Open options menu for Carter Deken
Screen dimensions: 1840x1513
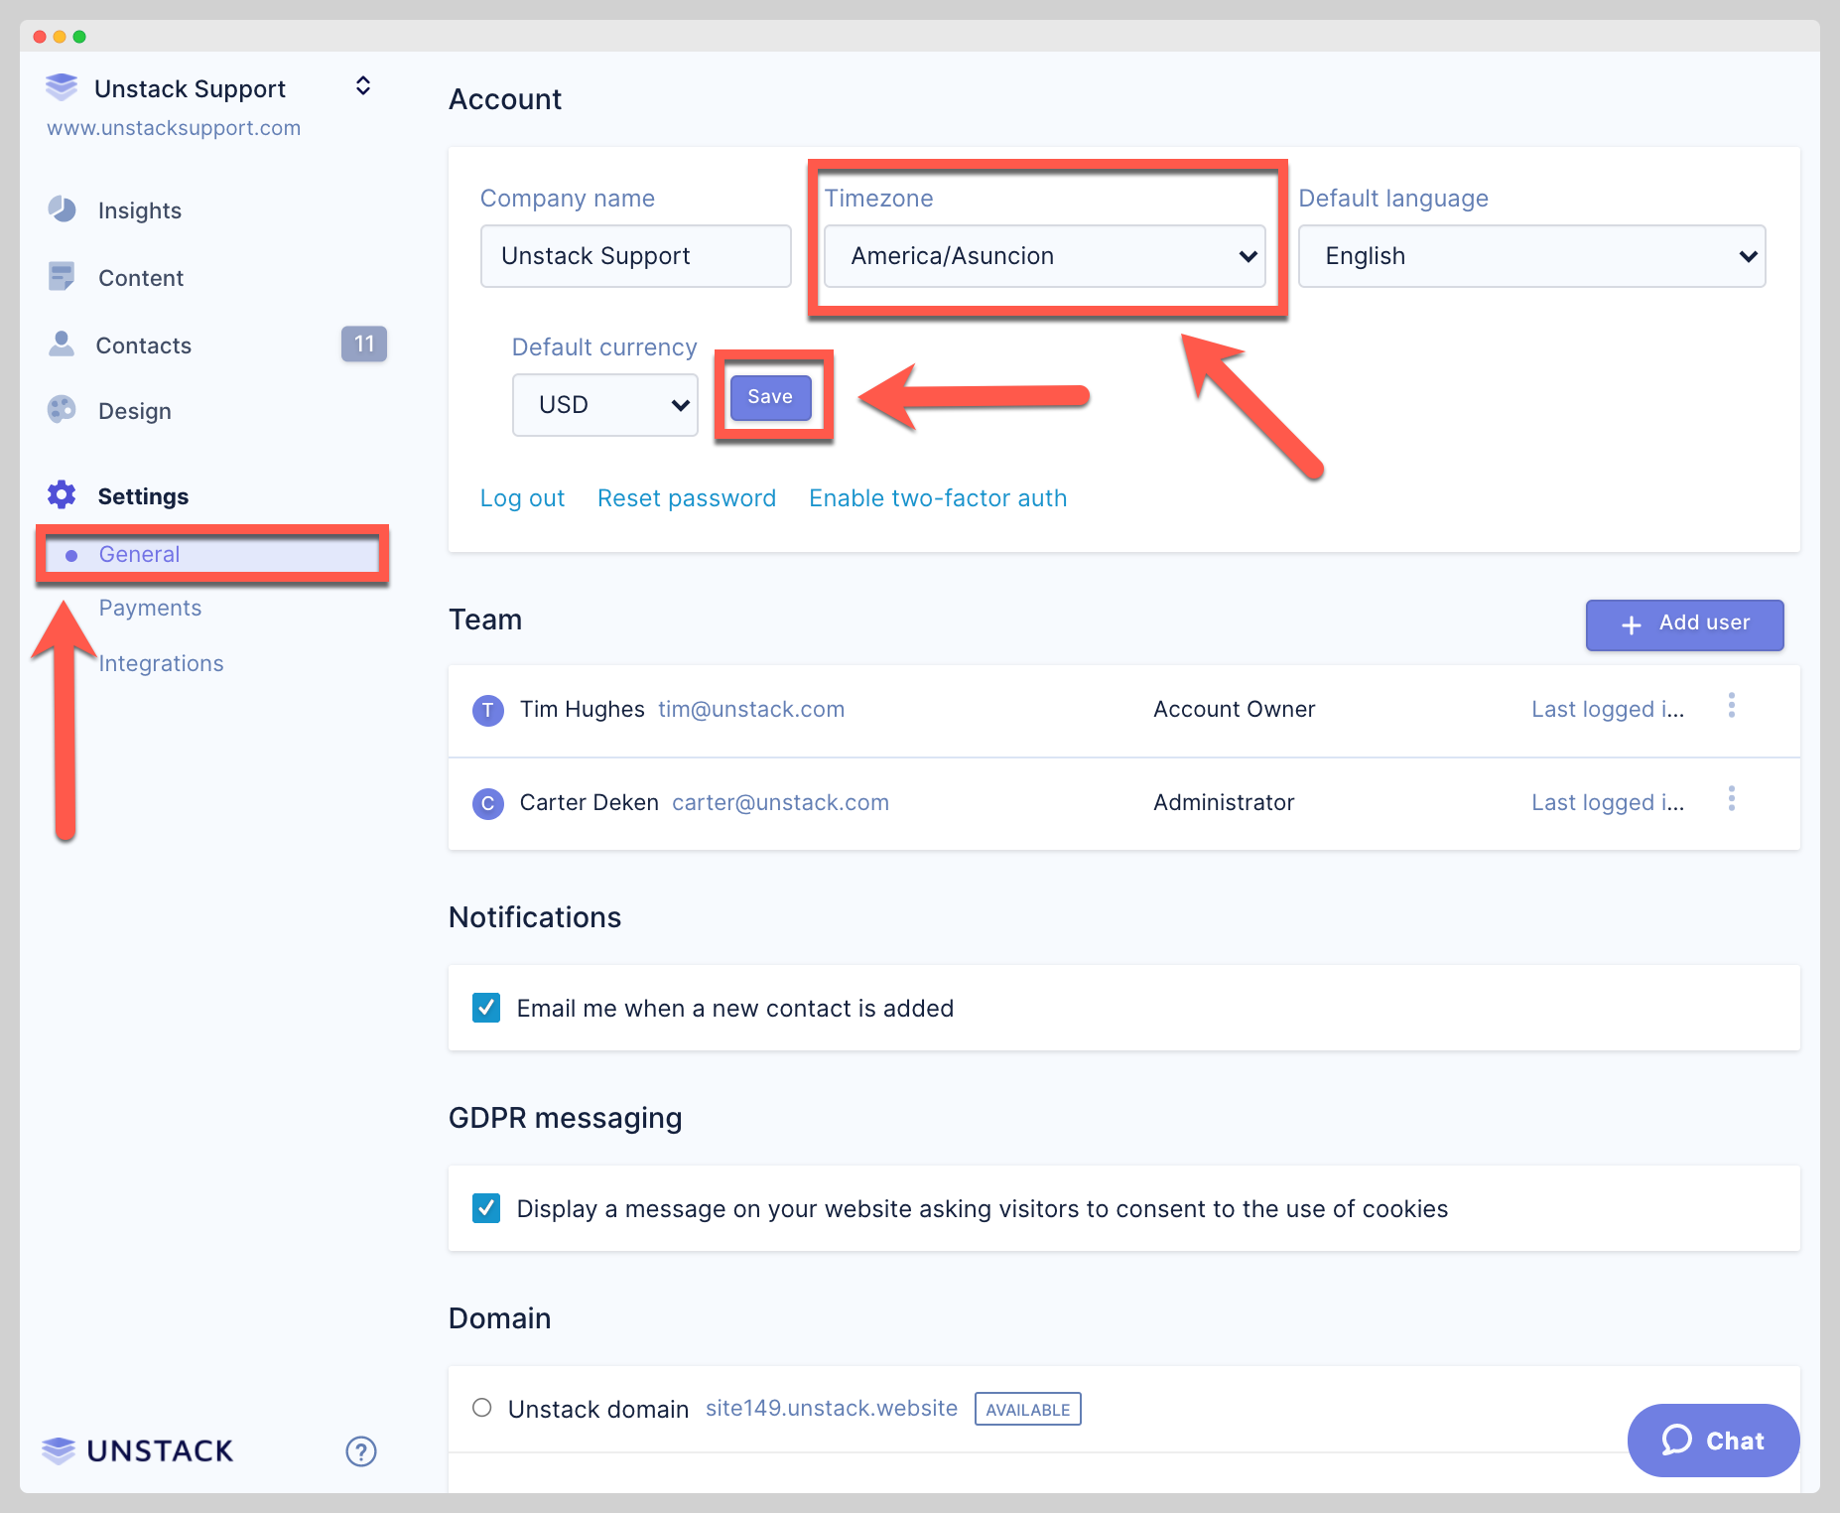(1732, 799)
